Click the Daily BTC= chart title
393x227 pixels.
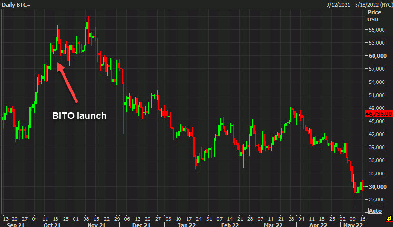click(x=17, y=4)
